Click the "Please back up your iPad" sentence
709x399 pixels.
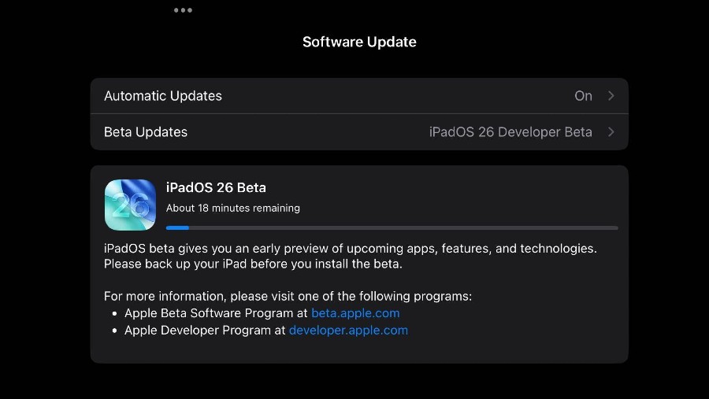pyautogui.click(x=253, y=264)
